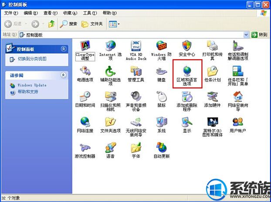Click 切换到分类视图 link
Viewport: 271px width, 202px height.
(32, 59)
